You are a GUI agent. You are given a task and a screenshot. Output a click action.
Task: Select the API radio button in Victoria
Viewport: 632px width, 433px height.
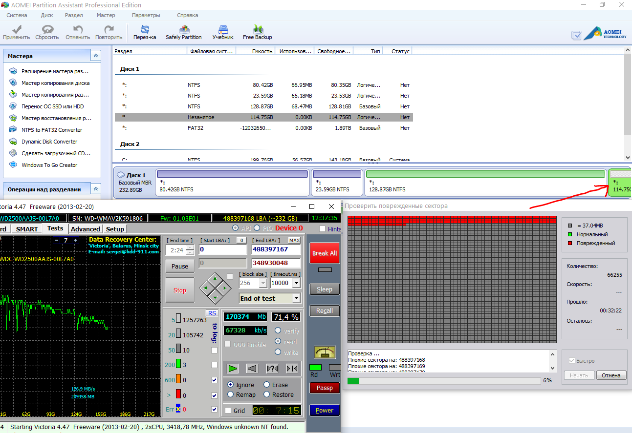tap(236, 228)
